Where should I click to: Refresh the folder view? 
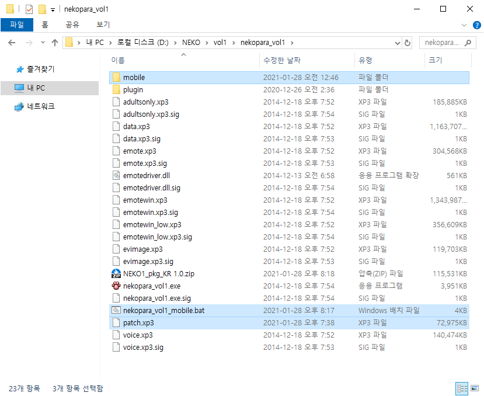[x=408, y=43]
